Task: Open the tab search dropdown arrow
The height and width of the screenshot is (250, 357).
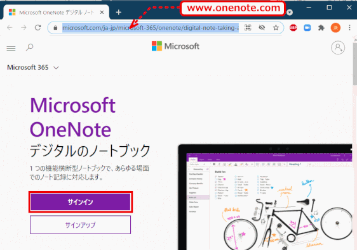Action: coord(290,12)
